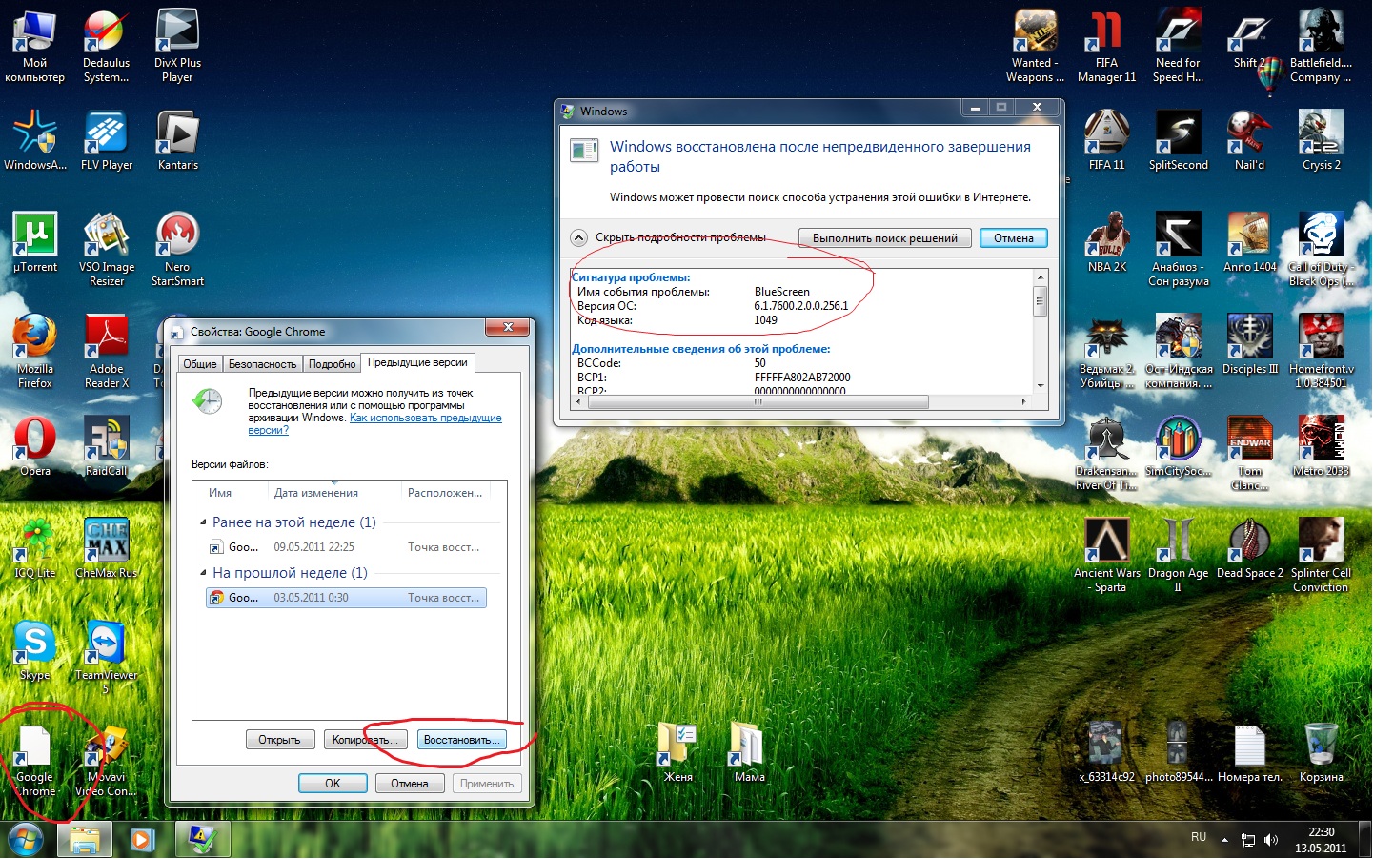Switch to the Общие tab
The width and height of the screenshot is (1374, 859).
click(200, 364)
